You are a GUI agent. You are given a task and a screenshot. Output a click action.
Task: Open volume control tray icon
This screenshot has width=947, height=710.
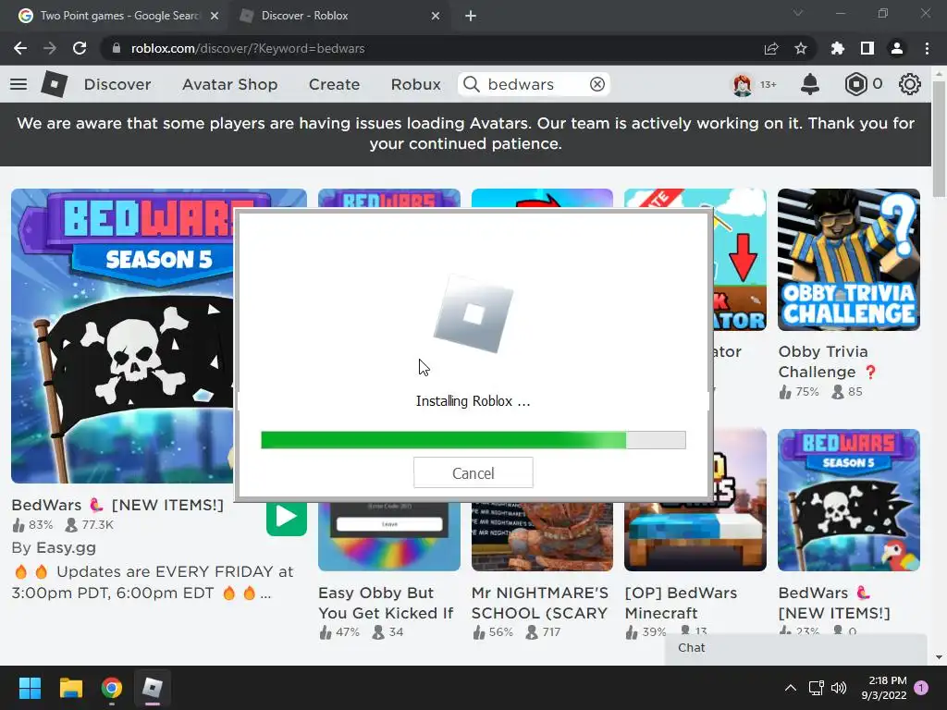pyautogui.click(x=838, y=688)
